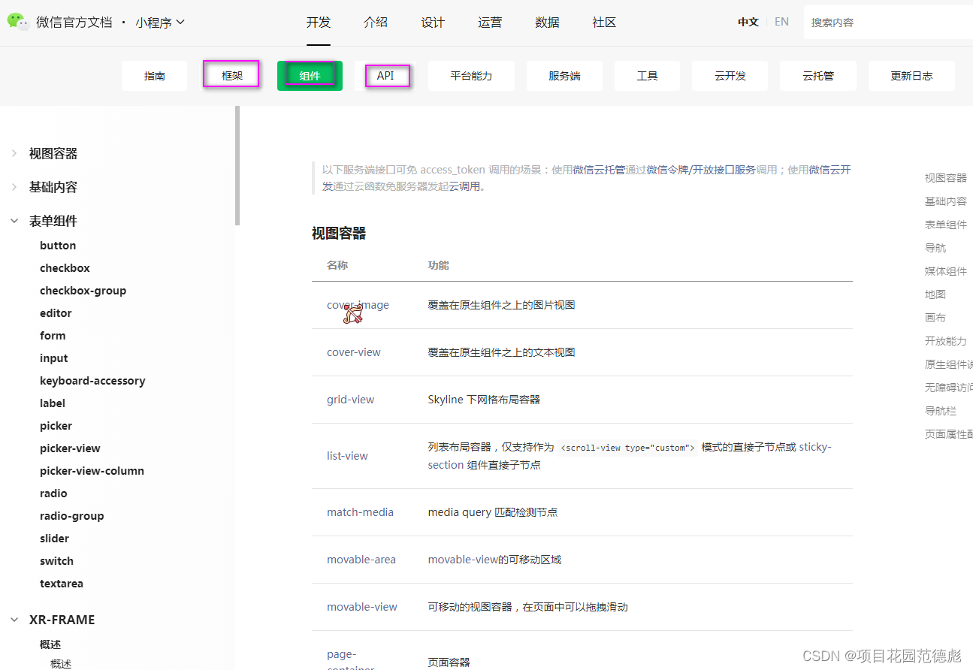Open the slider component docs
973x670 pixels.
tap(54, 538)
